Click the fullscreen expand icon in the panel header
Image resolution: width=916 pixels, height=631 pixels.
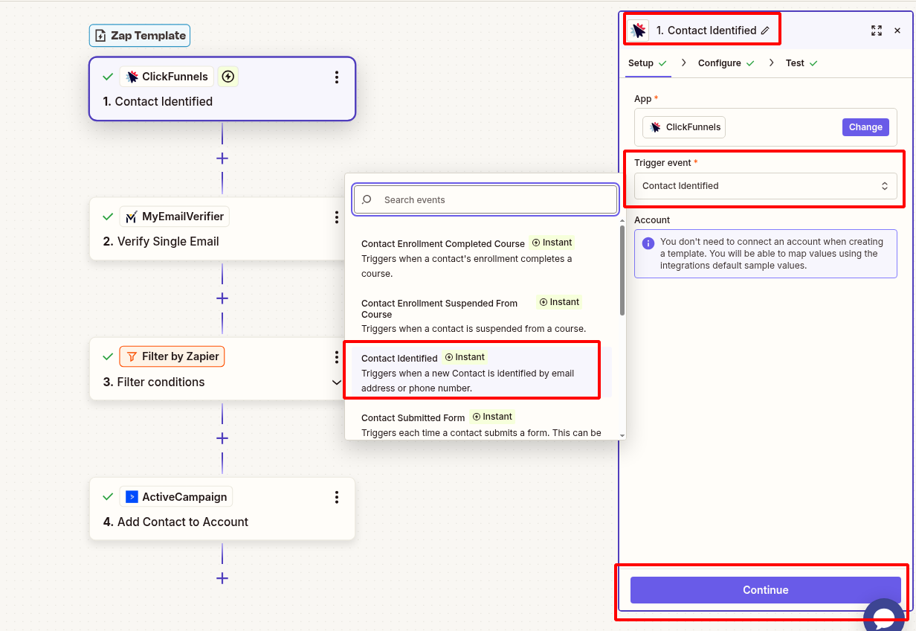tap(876, 31)
